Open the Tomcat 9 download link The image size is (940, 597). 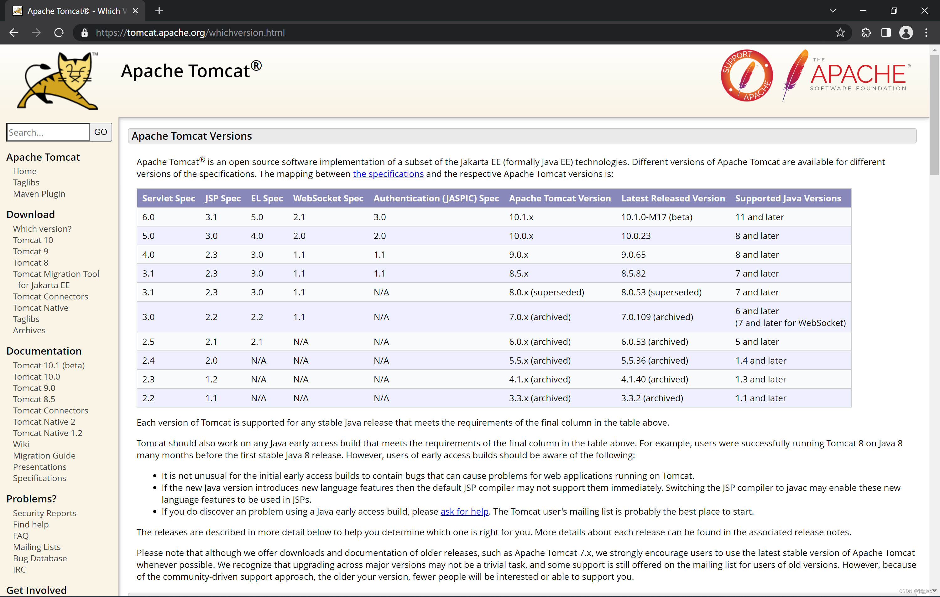[x=30, y=252]
